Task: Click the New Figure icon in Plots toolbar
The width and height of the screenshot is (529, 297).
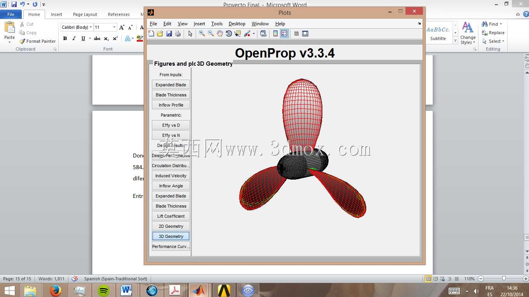Action: 151,34
